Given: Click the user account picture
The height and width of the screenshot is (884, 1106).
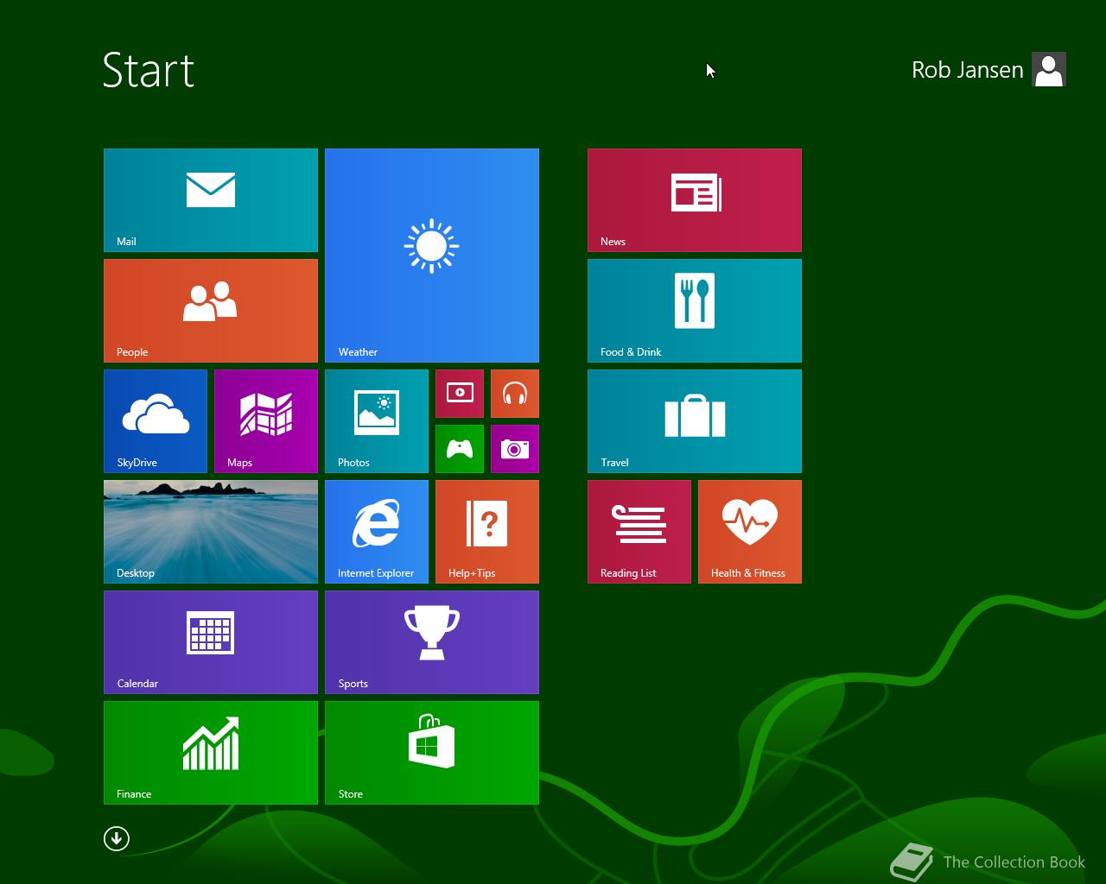Looking at the screenshot, I should pos(1049,69).
